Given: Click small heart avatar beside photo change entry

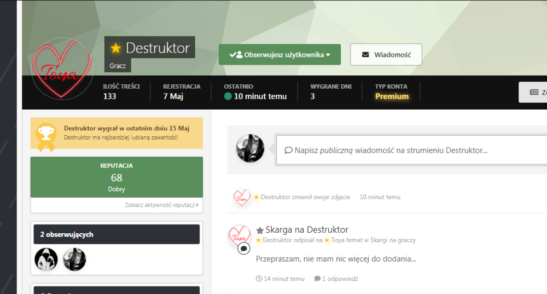Looking at the screenshot, I should pyautogui.click(x=242, y=197).
